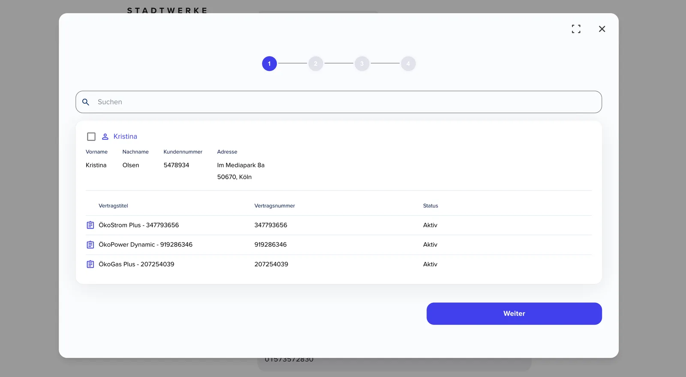Click the contract icon for ÖkoStrom Plus
Image resolution: width=686 pixels, height=377 pixels.
pyautogui.click(x=90, y=225)
